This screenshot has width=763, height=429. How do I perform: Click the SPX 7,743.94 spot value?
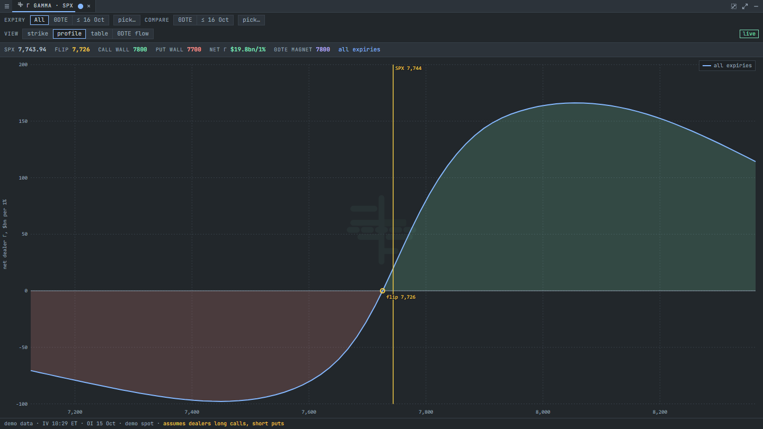click(25, 50)
